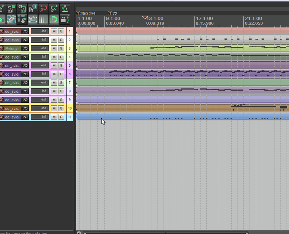Select the green Melody MIDI item
Viewport: 289px width, 234px height.
pos(182,48)
